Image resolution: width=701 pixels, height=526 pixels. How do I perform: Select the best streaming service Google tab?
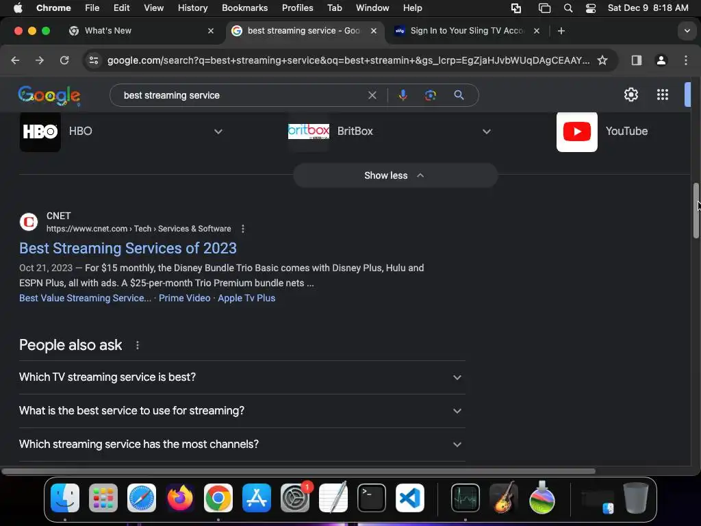pyautogui.click(x=304, y=31)
